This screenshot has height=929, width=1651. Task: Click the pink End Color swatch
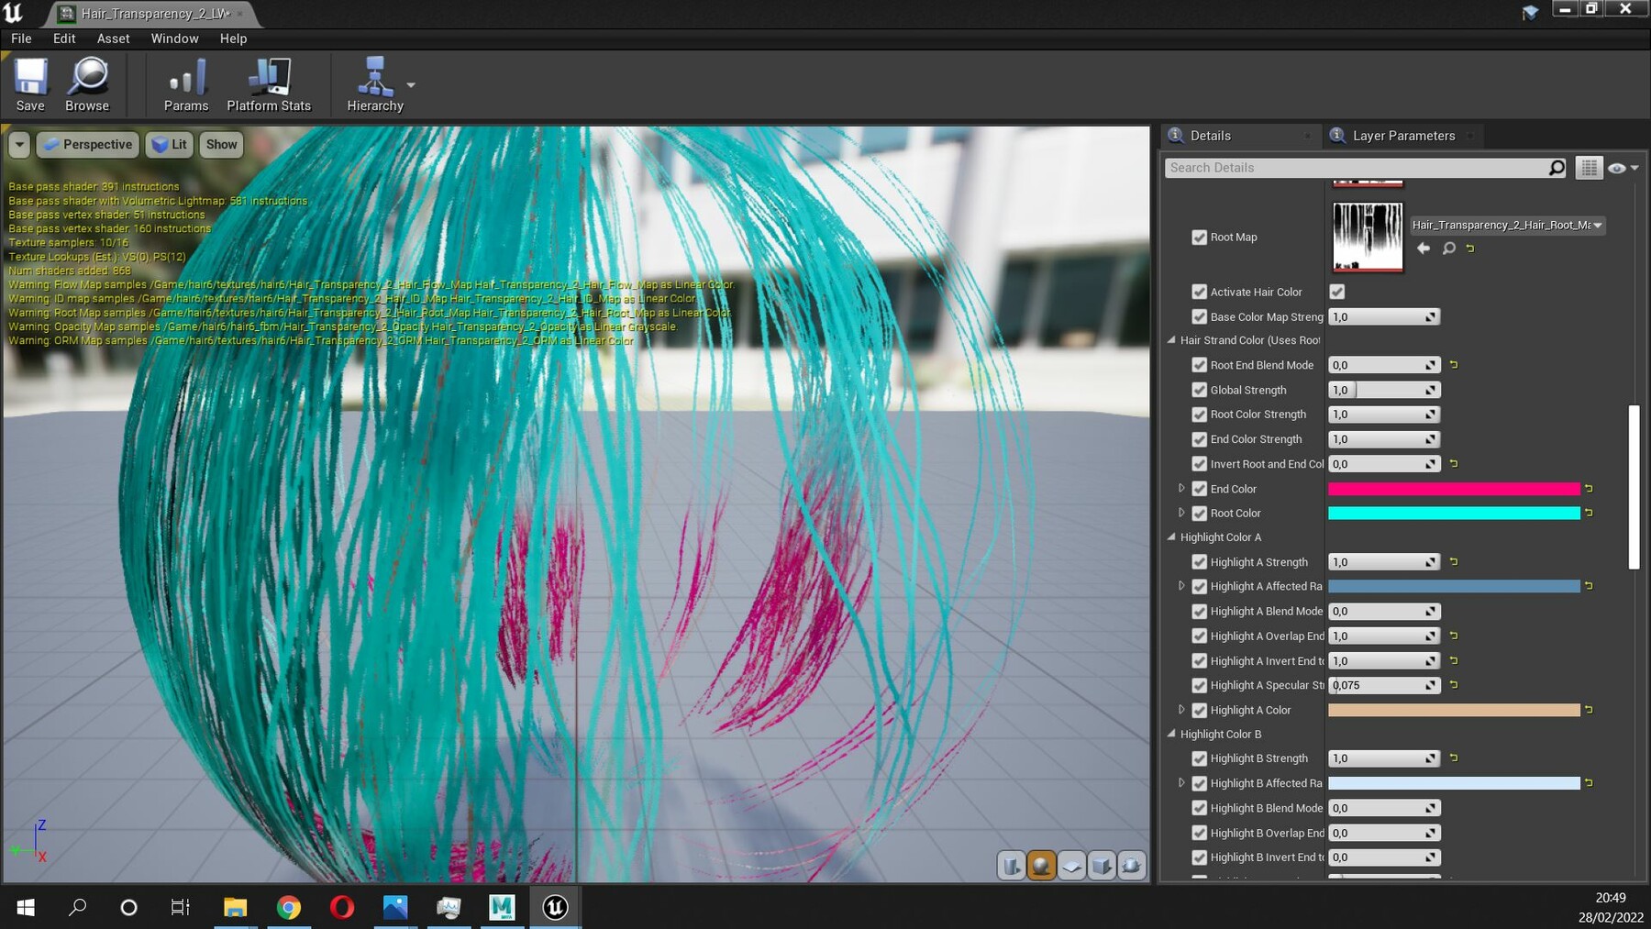click(1453, 489)
